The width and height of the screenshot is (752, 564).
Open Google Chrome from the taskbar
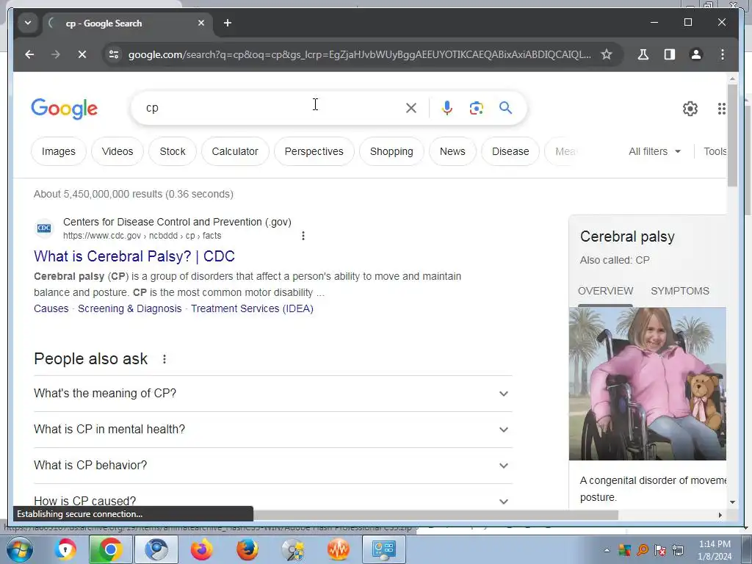click(110, 549)
